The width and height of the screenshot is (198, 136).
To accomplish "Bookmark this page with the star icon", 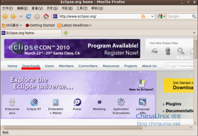I will [x=148, y=17].
